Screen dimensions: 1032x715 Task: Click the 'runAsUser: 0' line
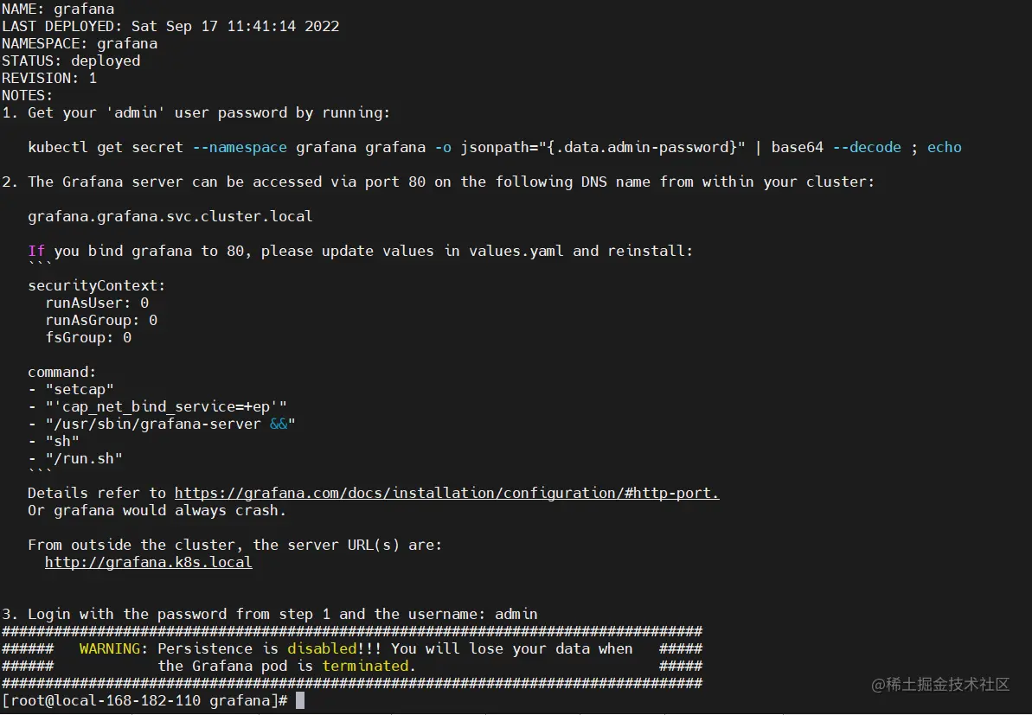point(97,303)
